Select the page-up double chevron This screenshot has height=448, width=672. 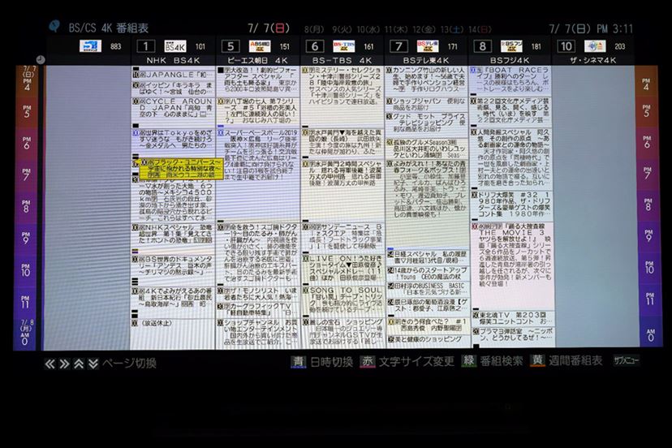[79, 364]
